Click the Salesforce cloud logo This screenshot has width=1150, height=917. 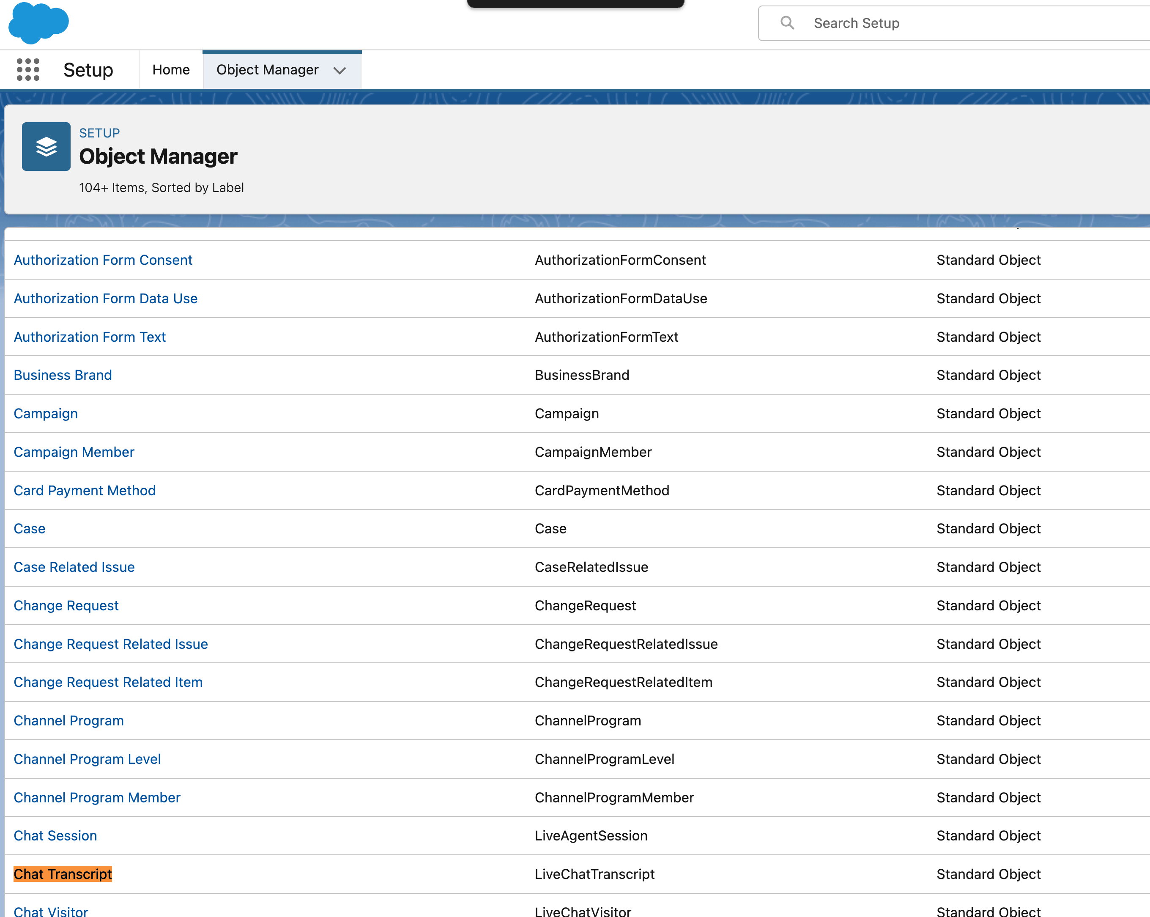click(38, 23)
